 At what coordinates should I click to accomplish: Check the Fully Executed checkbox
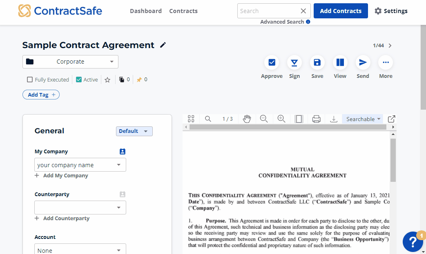coord(30,80)
